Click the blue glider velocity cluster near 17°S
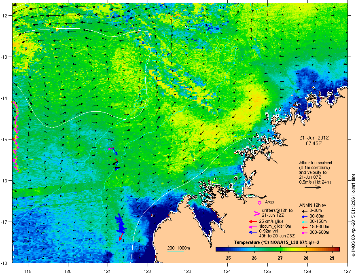The image size is (356, 275). point(120,224)
